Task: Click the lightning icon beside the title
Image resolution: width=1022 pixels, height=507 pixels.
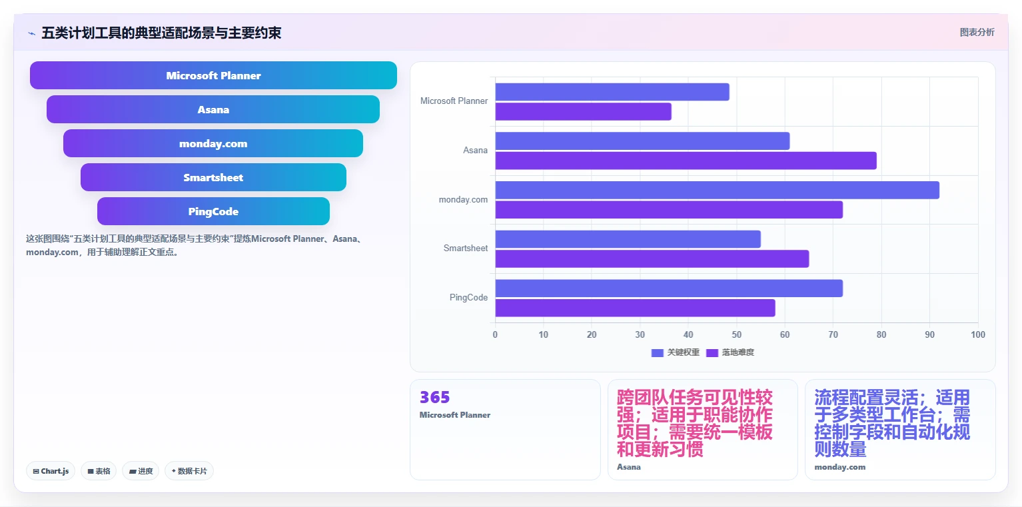Action: tap(31, 33)
